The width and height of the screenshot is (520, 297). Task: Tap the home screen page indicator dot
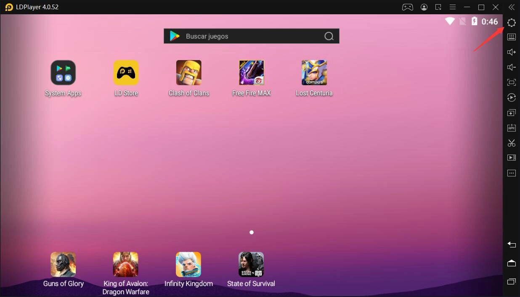pos(252,232)
